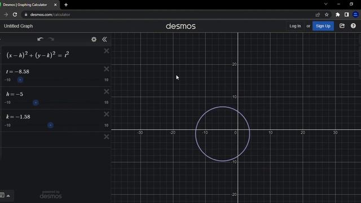Screen dimensions: 361x203
Task: Collapse the expression list panel
Action: click(x=104, y=39)
